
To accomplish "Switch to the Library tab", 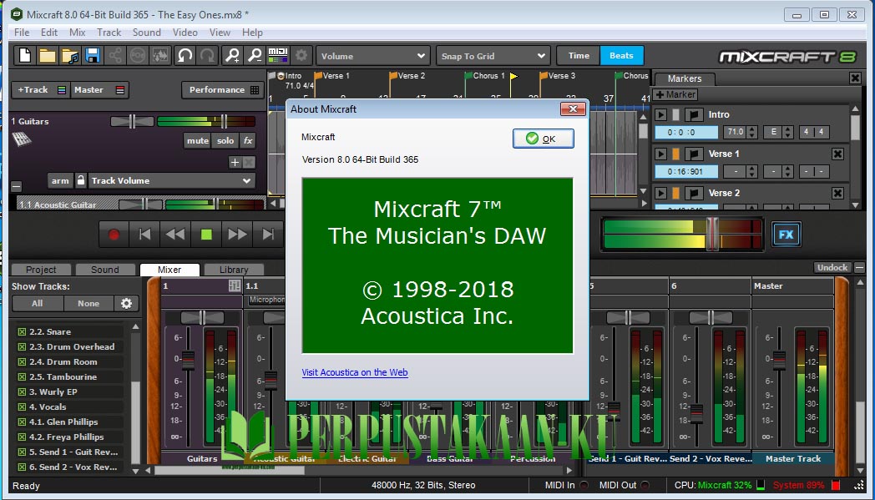I will click(234, 270).
